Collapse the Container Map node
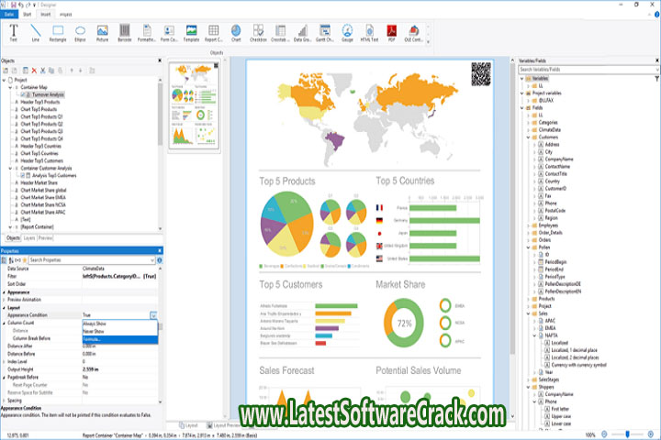Image resolution: width=661 pixels, height=440 pixels. pos(10,88)
